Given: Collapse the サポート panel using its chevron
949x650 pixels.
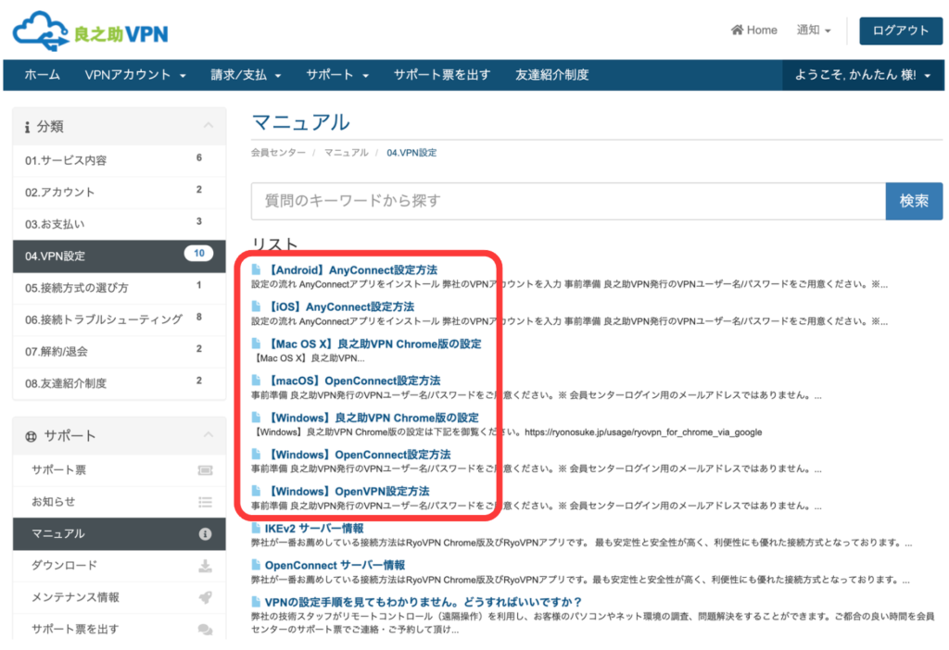Looking at the screenshot, I should (x=208, y=435).
